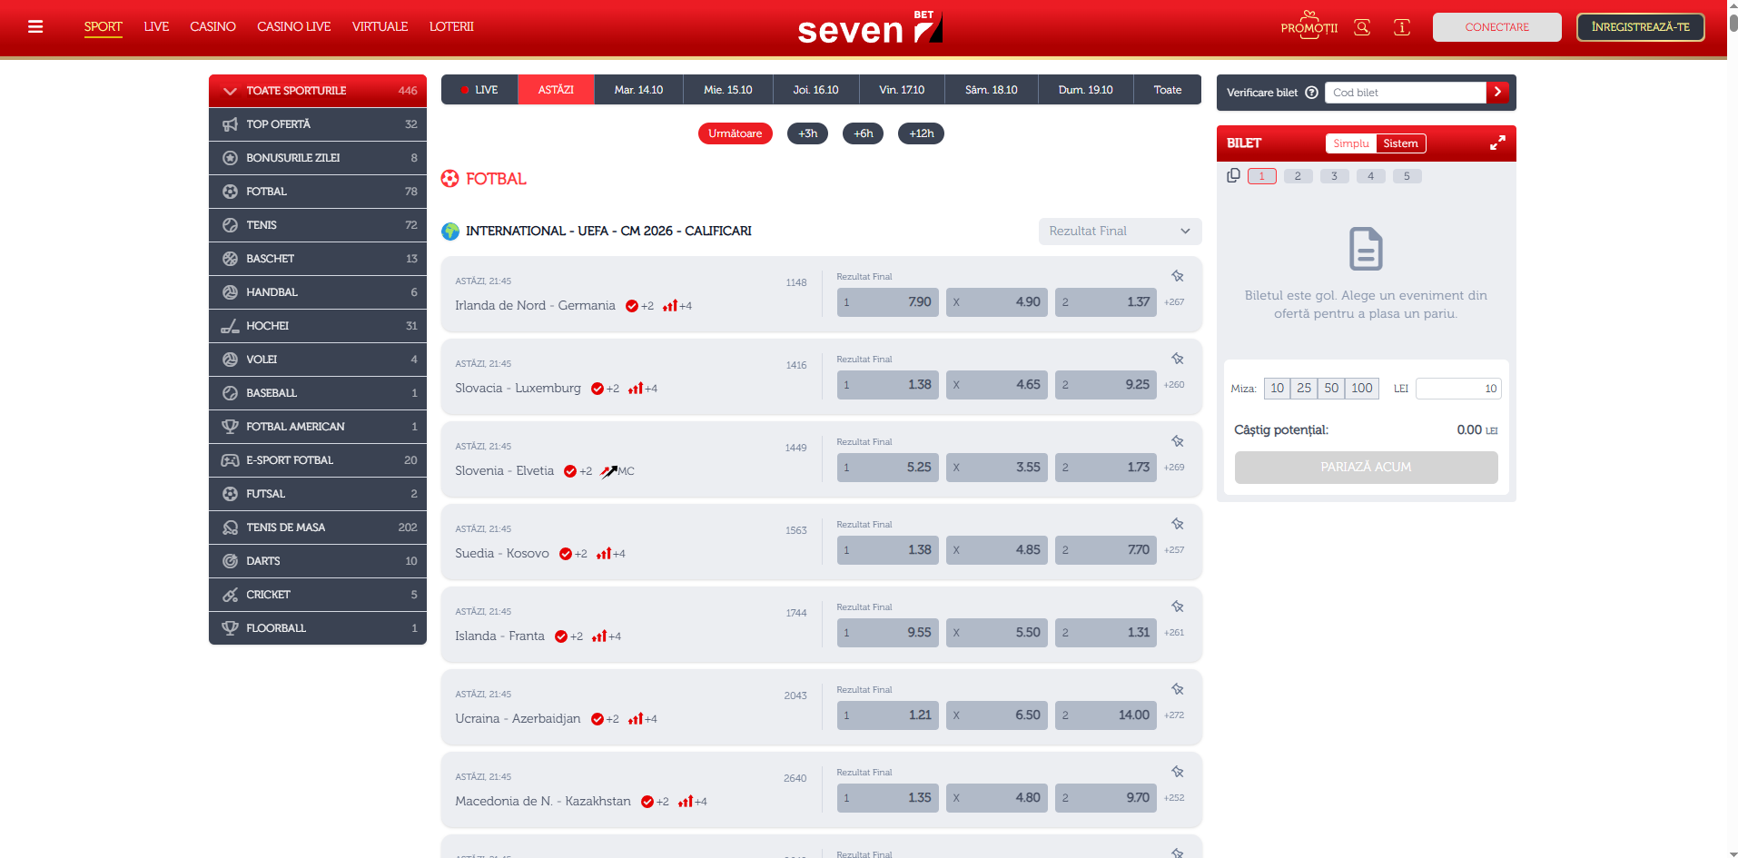The image size is (1738, 858).
Task: Click the Înregistrează-te button
Action: [x=1639, y=27]
